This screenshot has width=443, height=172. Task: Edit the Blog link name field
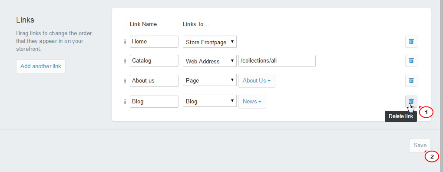tap(154, 101)
